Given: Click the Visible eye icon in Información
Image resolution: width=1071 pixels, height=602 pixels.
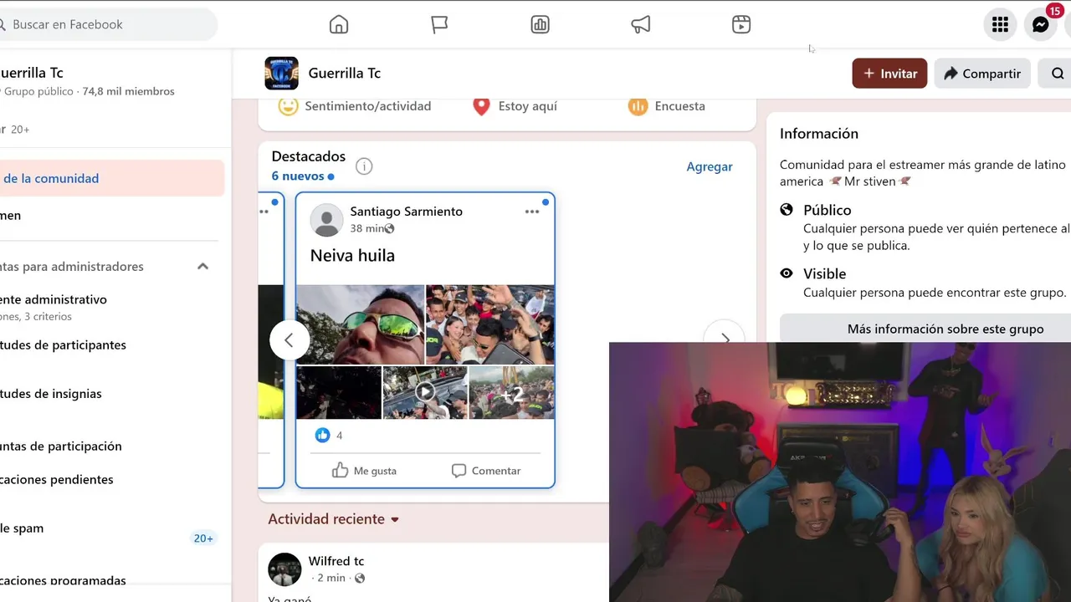Looking at the screenshot, I should click(787, 273).
